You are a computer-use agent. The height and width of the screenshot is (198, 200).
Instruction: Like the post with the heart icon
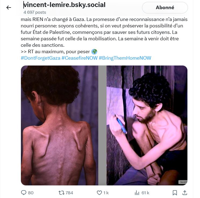[x=99, y=193]
